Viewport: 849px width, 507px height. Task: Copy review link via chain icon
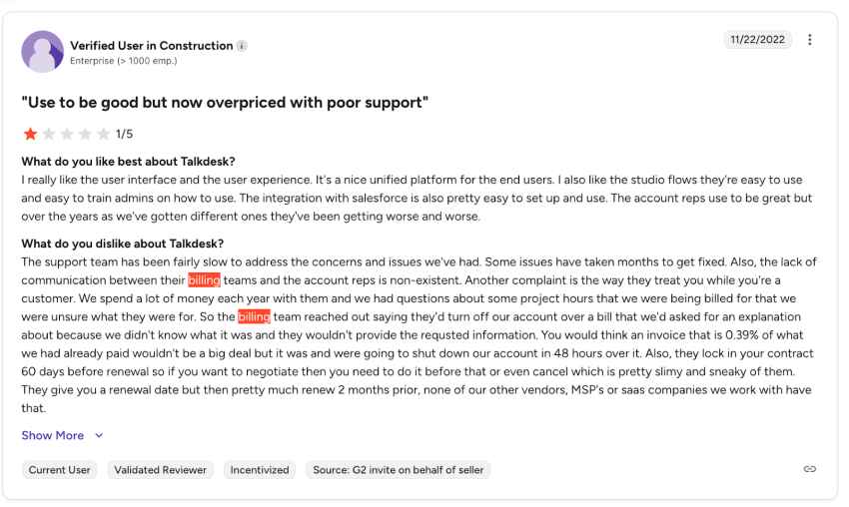coord(810,469)
